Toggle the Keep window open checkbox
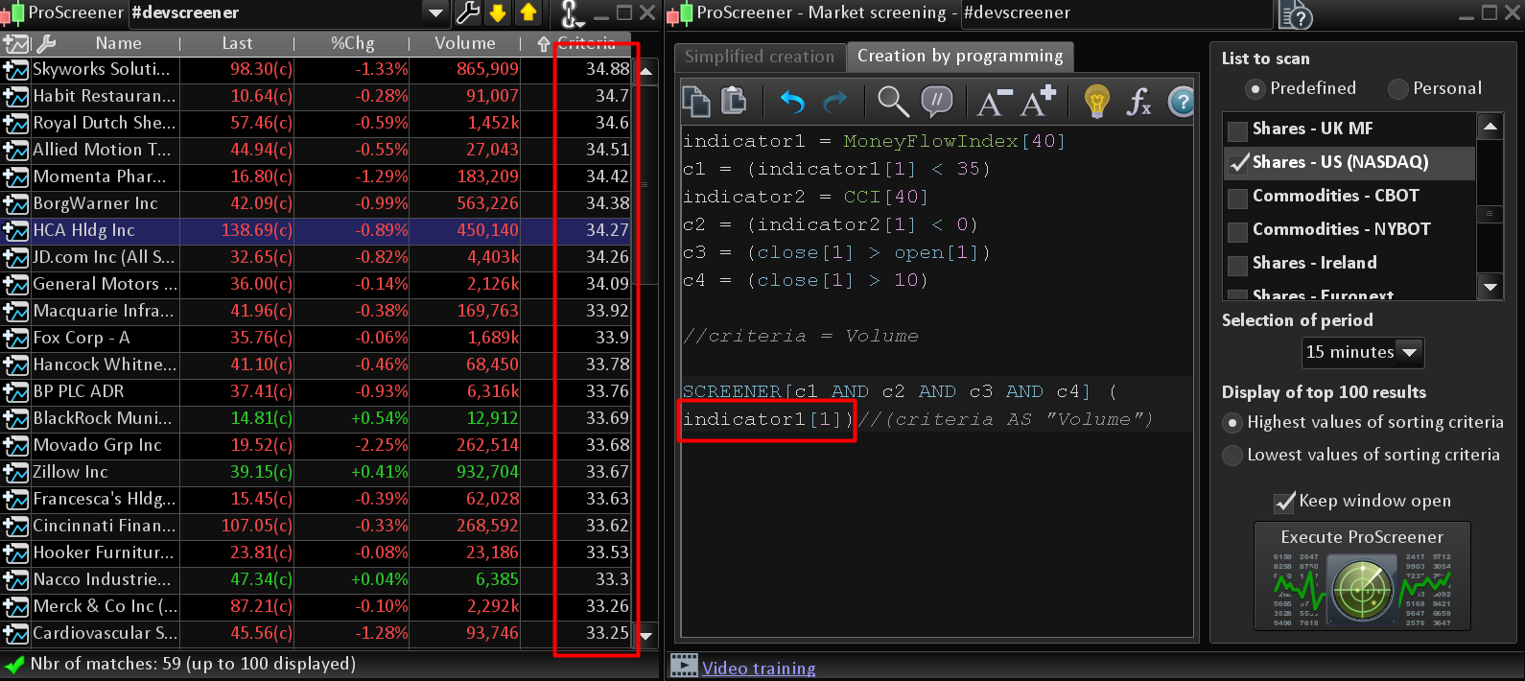This screenshot has height=681, width=1525. point(1284,502)
